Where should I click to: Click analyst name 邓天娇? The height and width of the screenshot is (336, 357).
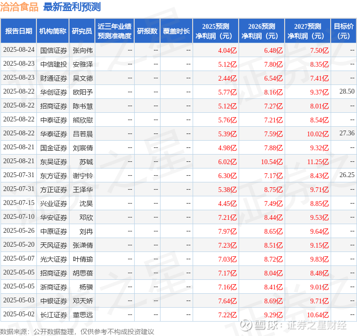83,301
